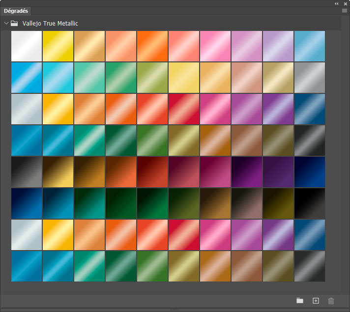The width and height of the screenshot is (350, 312).
Task: Choose the silver gray gradient ending second row
Action: pos(310,78)
